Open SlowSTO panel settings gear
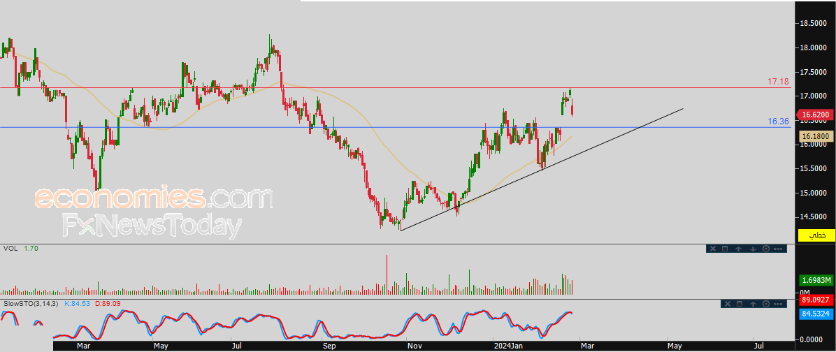This screenshot has height=352, width=836. 766,304
